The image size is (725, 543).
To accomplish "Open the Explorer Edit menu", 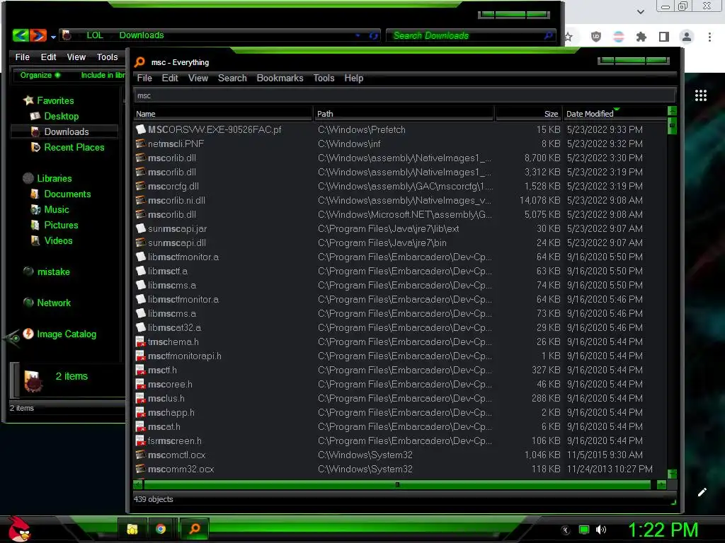I will click(48, 57).
